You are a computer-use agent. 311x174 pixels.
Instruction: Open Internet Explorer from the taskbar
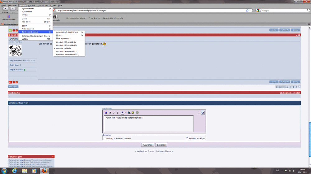pyautogui.click(x=14, y=171)
